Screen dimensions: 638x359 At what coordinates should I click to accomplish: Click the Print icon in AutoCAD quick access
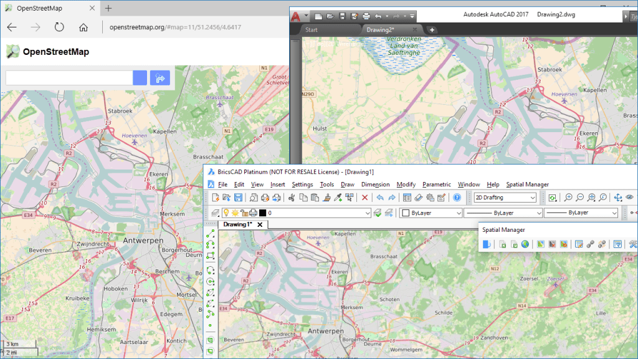[x=367, y=16]
